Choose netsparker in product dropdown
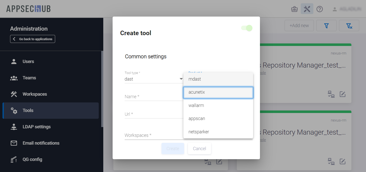Image resolution: width=366 pixels, height=172 pixels. (218, 132)
